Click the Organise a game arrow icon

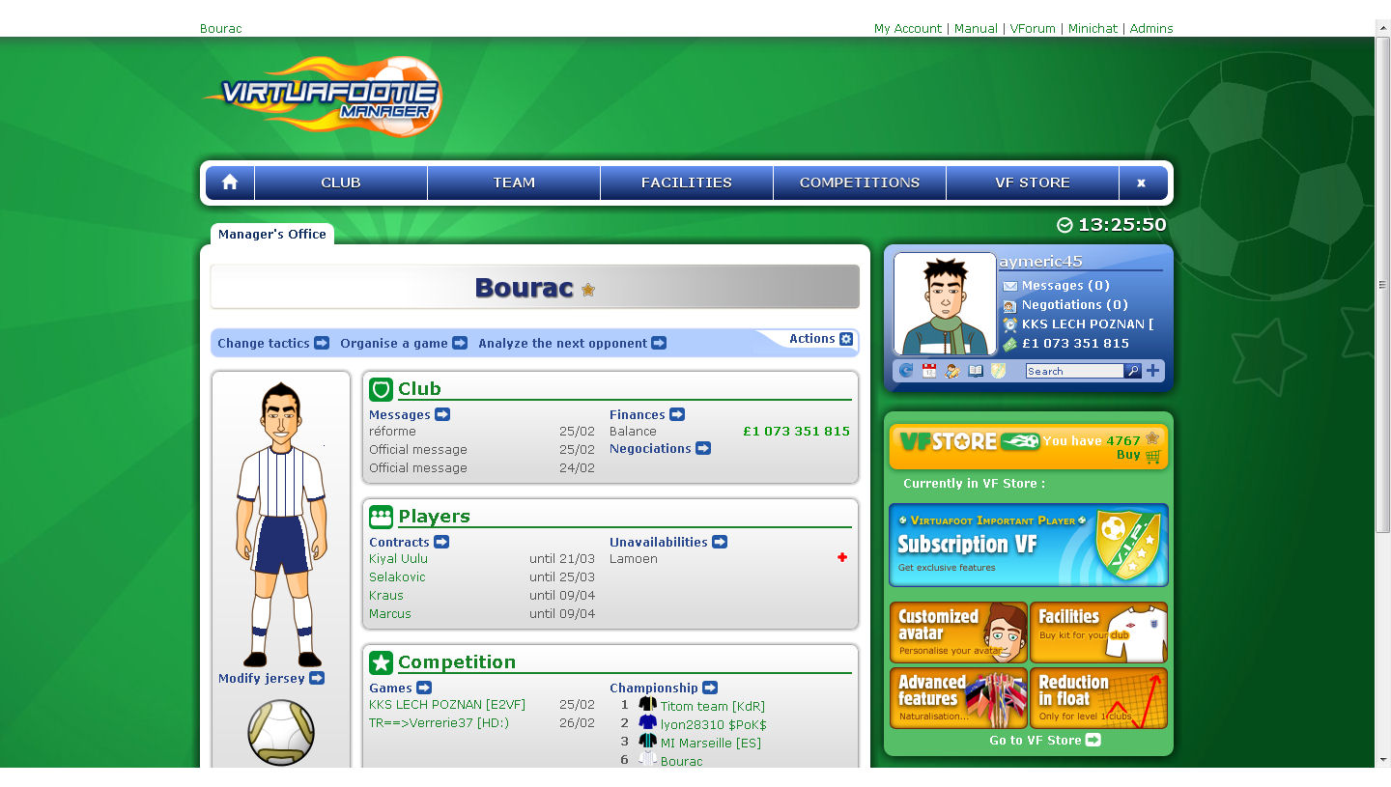tap(460, 343)
